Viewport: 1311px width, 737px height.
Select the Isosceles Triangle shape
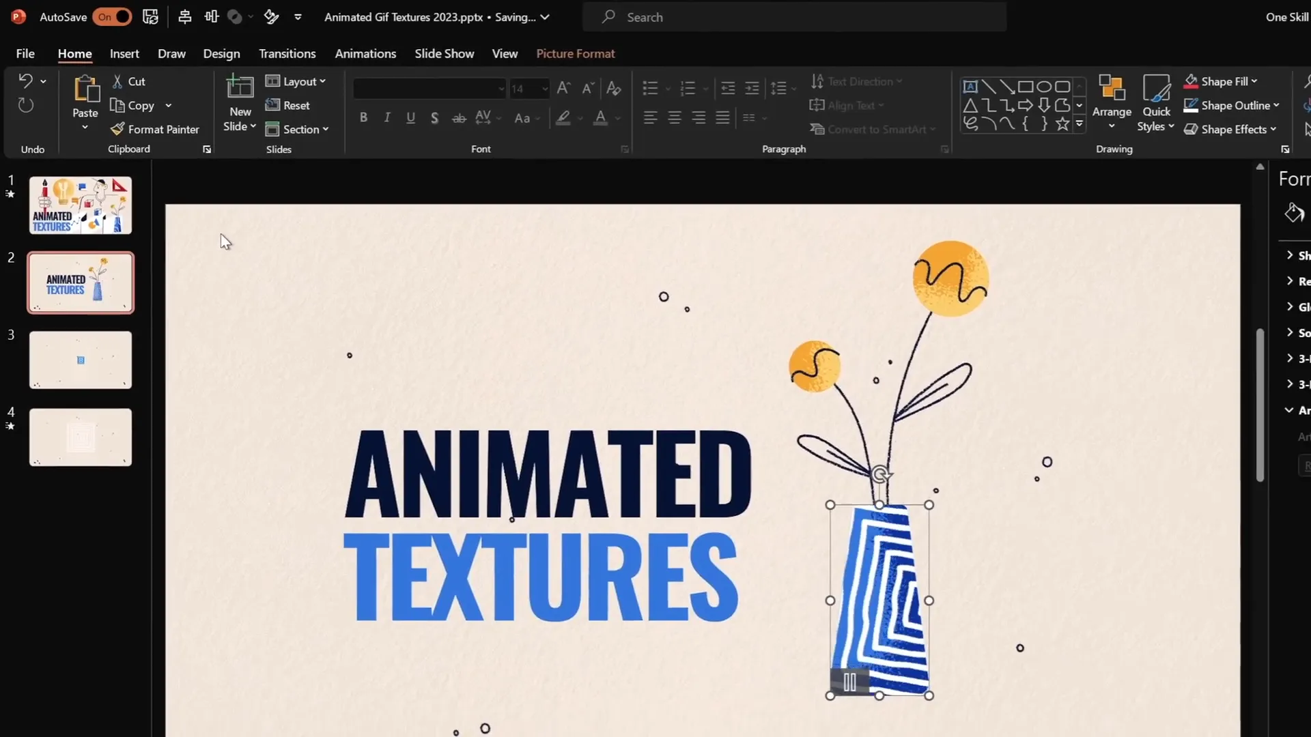click(970, 105)
